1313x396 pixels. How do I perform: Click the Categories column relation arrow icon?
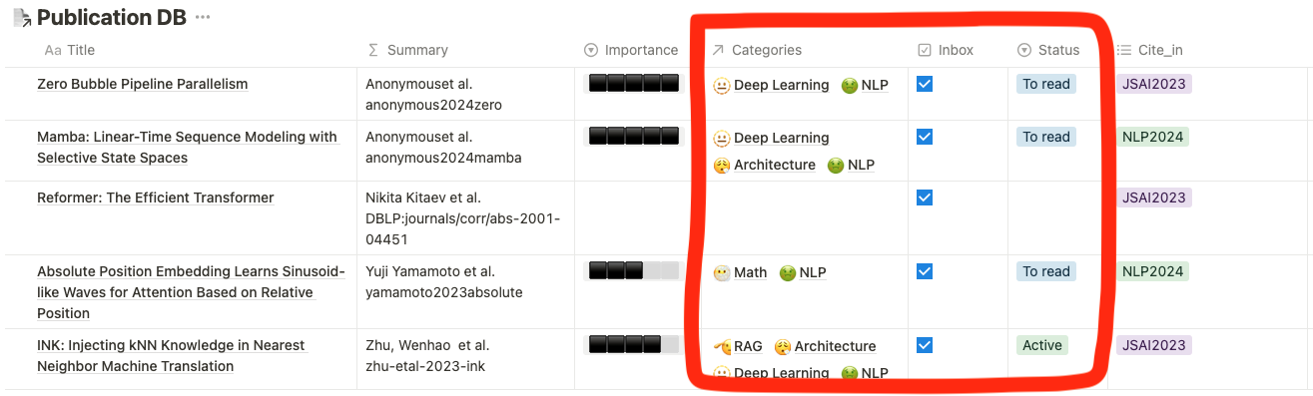717,50
